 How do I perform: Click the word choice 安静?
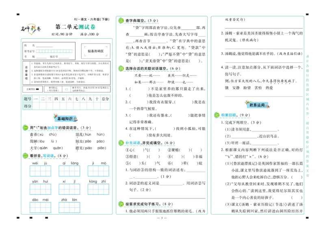pos(236,88)
